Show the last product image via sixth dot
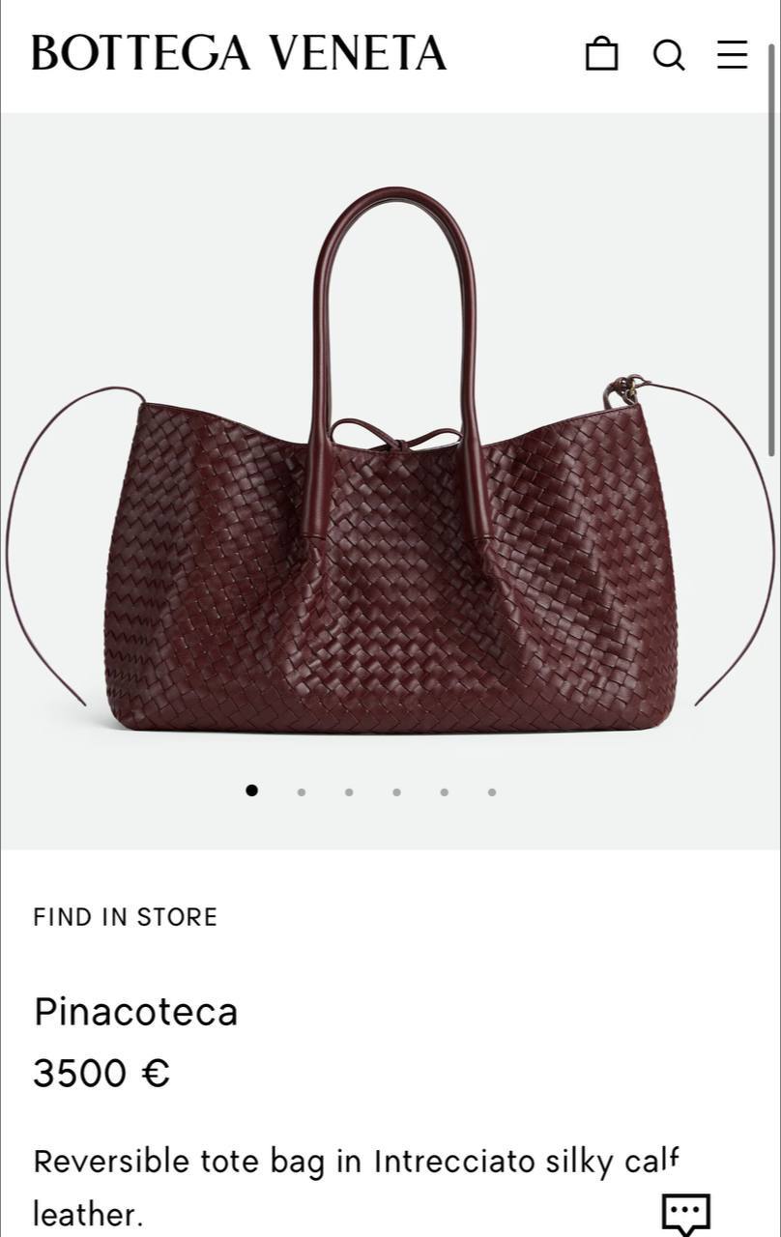The height and width of the screenshot is (1237, 781). click(492, 791)
